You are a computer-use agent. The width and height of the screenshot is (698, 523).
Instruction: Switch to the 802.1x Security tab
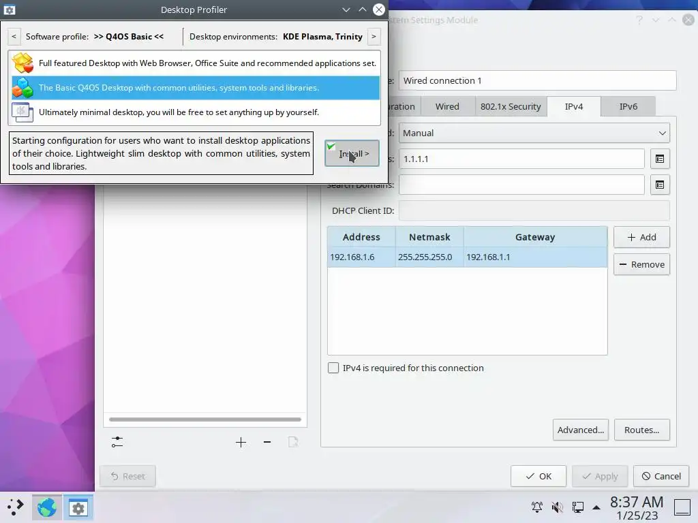pyautogui.click(x=511, y=107)
